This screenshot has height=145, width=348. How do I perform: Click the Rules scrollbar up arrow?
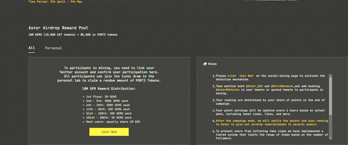331,76
